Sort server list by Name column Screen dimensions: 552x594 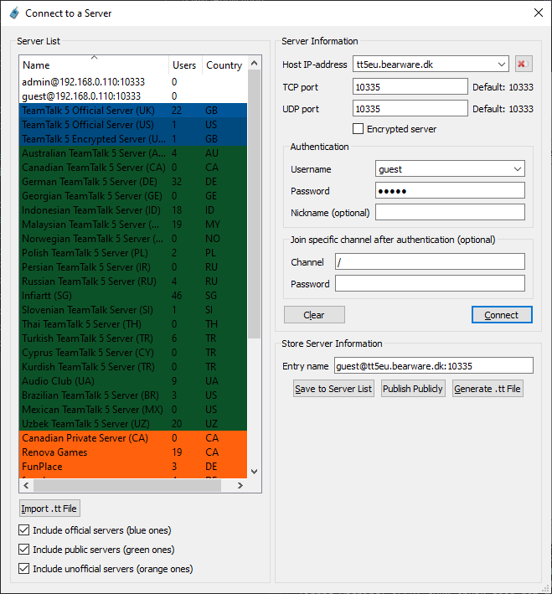coord(94,65)
